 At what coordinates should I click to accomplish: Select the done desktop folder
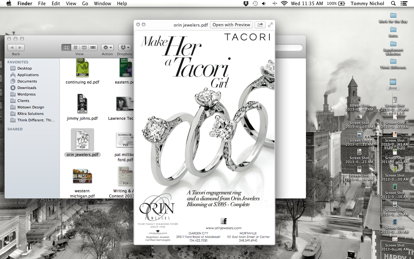click(x=393, y=82)
